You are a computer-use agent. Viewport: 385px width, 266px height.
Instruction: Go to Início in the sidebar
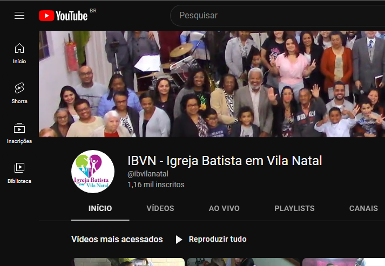[x=19, y=53]
